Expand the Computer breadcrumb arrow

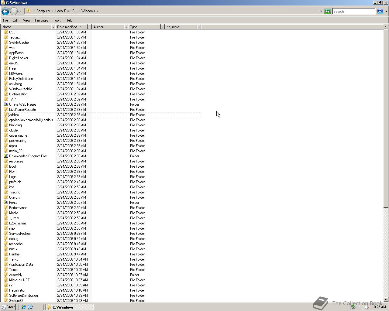click(53, 11)
